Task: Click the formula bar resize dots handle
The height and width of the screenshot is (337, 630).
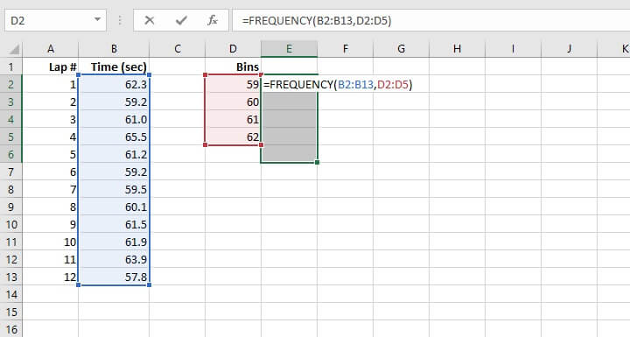Action: [120, 20]
